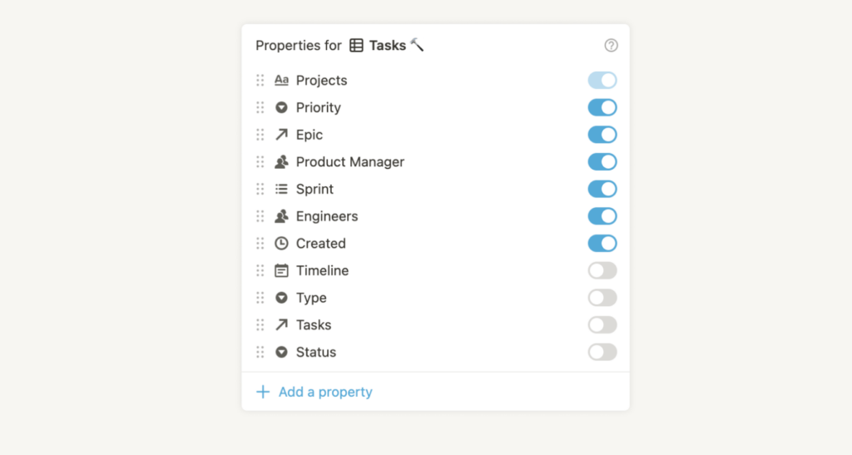Click the multi-select list icon beside Sprint
The image size is (852, 455).
click(x=281, y=189)
